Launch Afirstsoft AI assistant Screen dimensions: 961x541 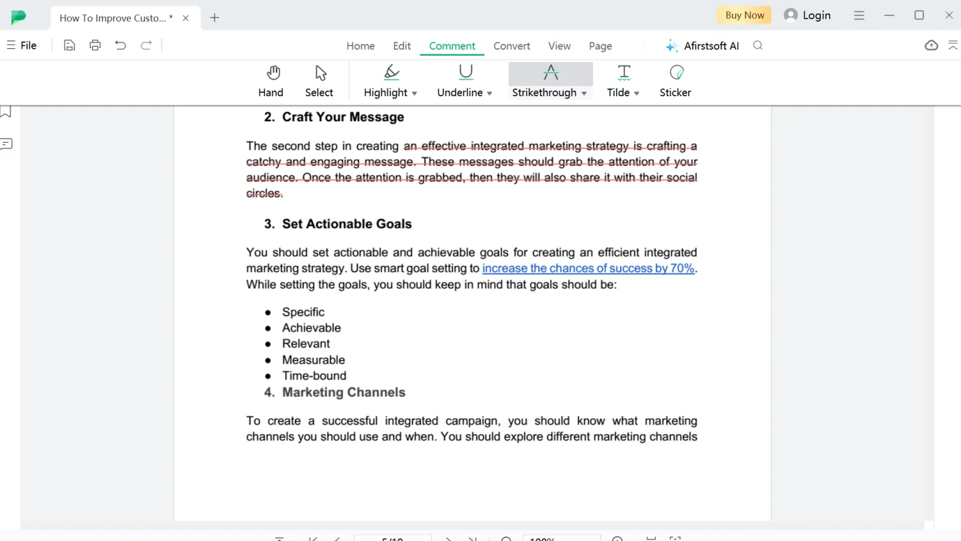click(702, 46)
